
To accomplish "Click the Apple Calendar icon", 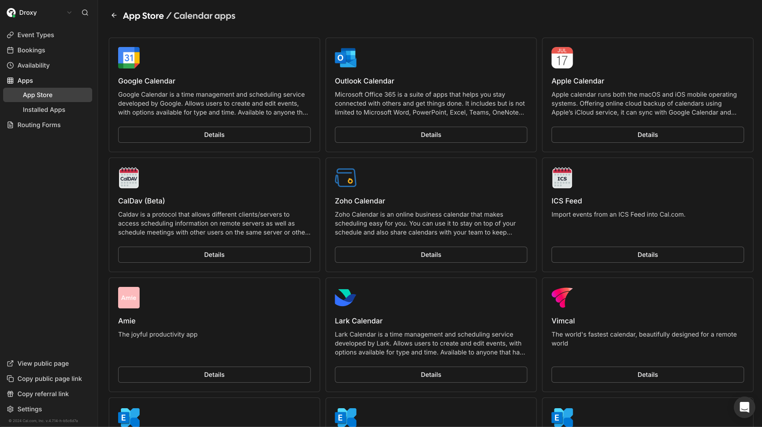I will pyautogui.click(x=562, y=57).
